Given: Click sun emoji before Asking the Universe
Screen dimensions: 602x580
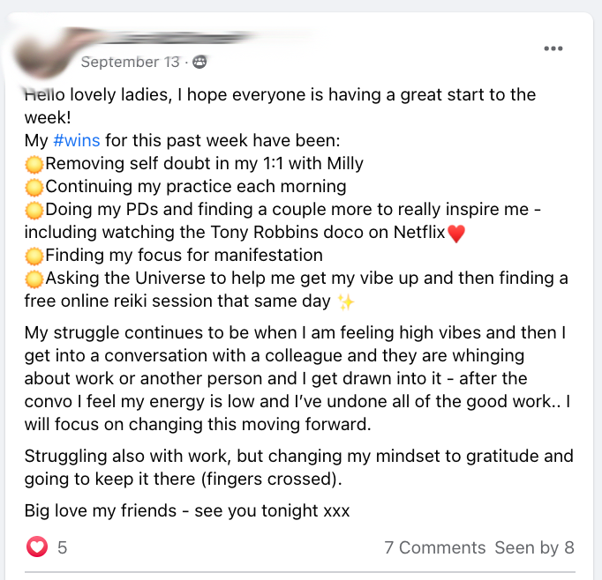Looking at the screenshot, I should point(34,279).
